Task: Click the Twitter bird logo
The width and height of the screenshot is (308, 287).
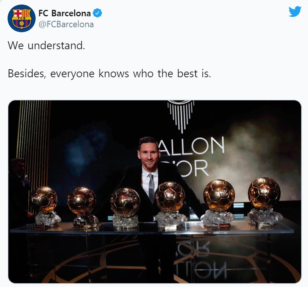Action: [x=295, y=11]
